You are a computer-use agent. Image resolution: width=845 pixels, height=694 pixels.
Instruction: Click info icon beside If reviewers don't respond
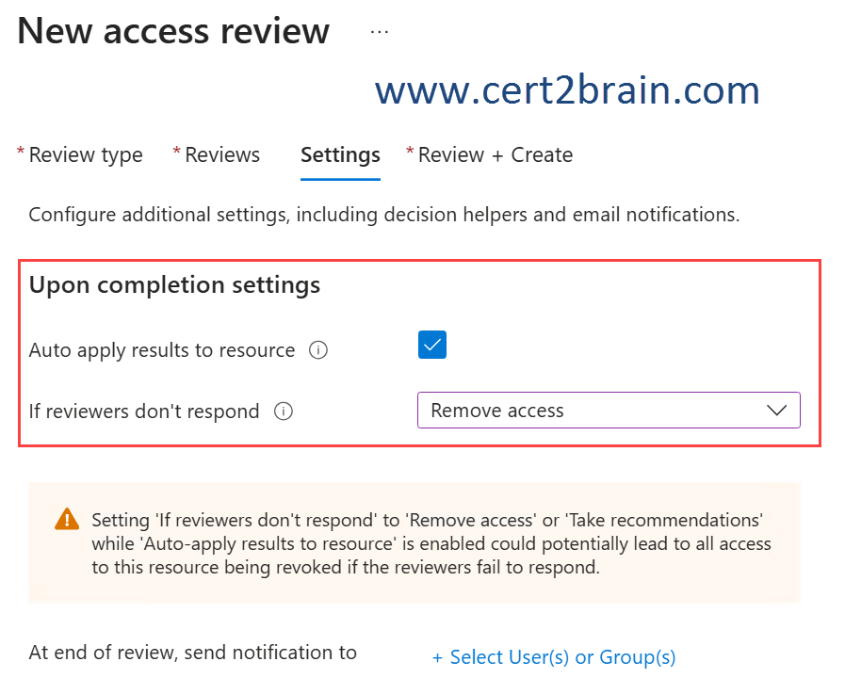[x=283, y=412]
